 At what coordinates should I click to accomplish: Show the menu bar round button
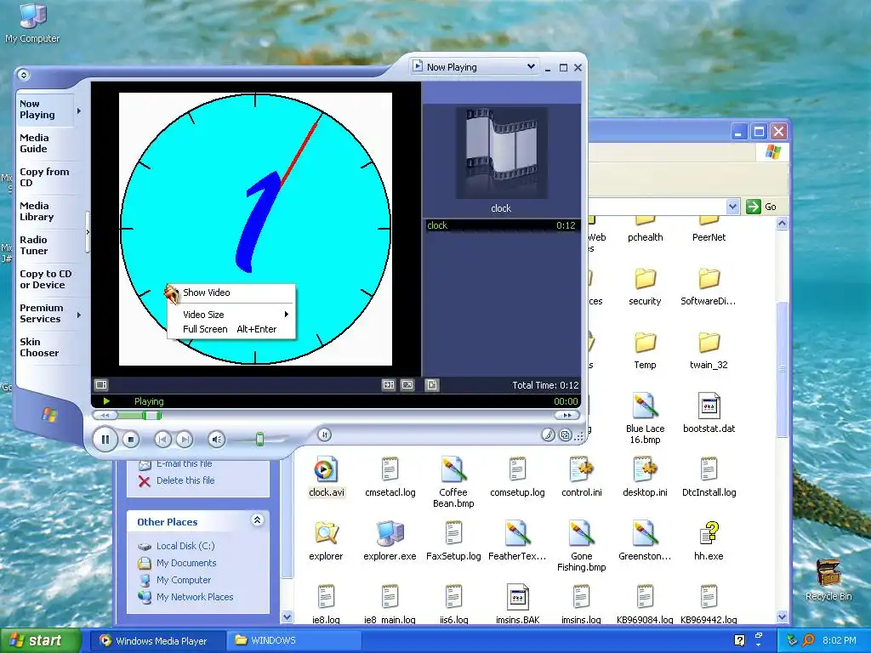tap(23, 75)
